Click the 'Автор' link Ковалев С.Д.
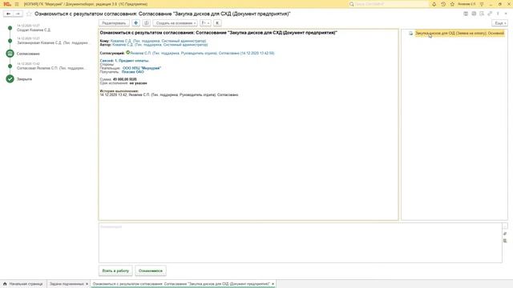The image size is (513, 288). tap(160, 45)
